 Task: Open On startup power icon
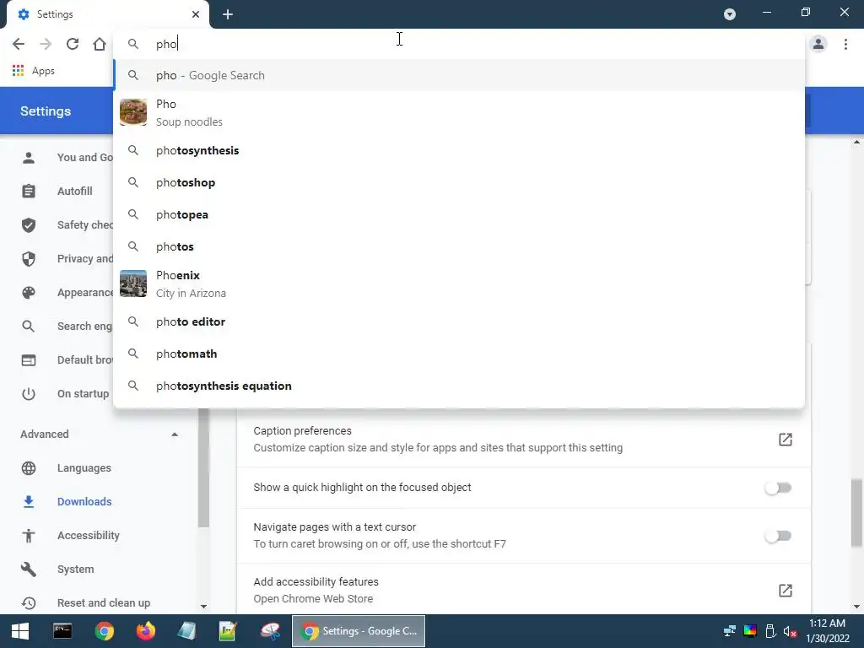pyautogui.click(x=29, y=394)
